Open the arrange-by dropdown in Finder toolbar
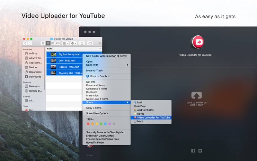This screenshot has width=257, height=161. pos(66,43)
